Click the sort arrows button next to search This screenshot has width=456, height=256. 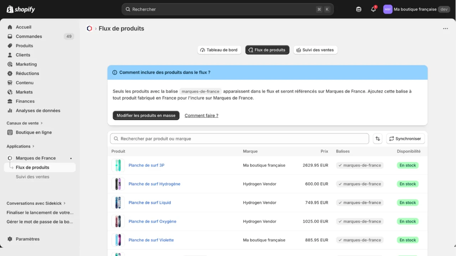point(378,139)
